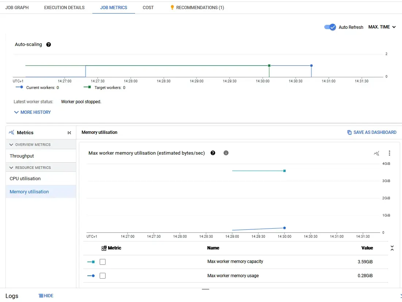Click 'Max worker memory capacity' name
The width and height of the screenshot is (402, 302).
point(235,262)
